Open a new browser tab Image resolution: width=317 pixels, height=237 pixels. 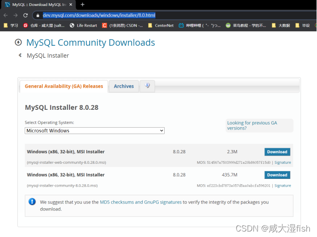click(x=82, y=5)
